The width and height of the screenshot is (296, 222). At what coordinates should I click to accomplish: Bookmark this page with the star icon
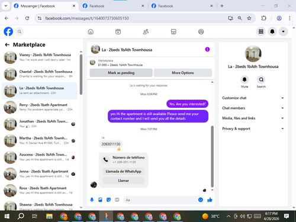(x=249, y=18)
